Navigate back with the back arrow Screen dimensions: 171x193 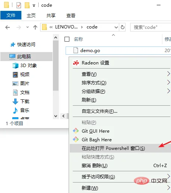click(7, 27)
